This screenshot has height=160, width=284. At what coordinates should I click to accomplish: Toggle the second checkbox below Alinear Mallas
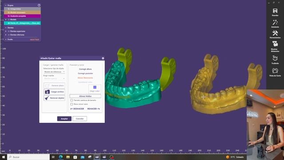click(x=71, y=104)
